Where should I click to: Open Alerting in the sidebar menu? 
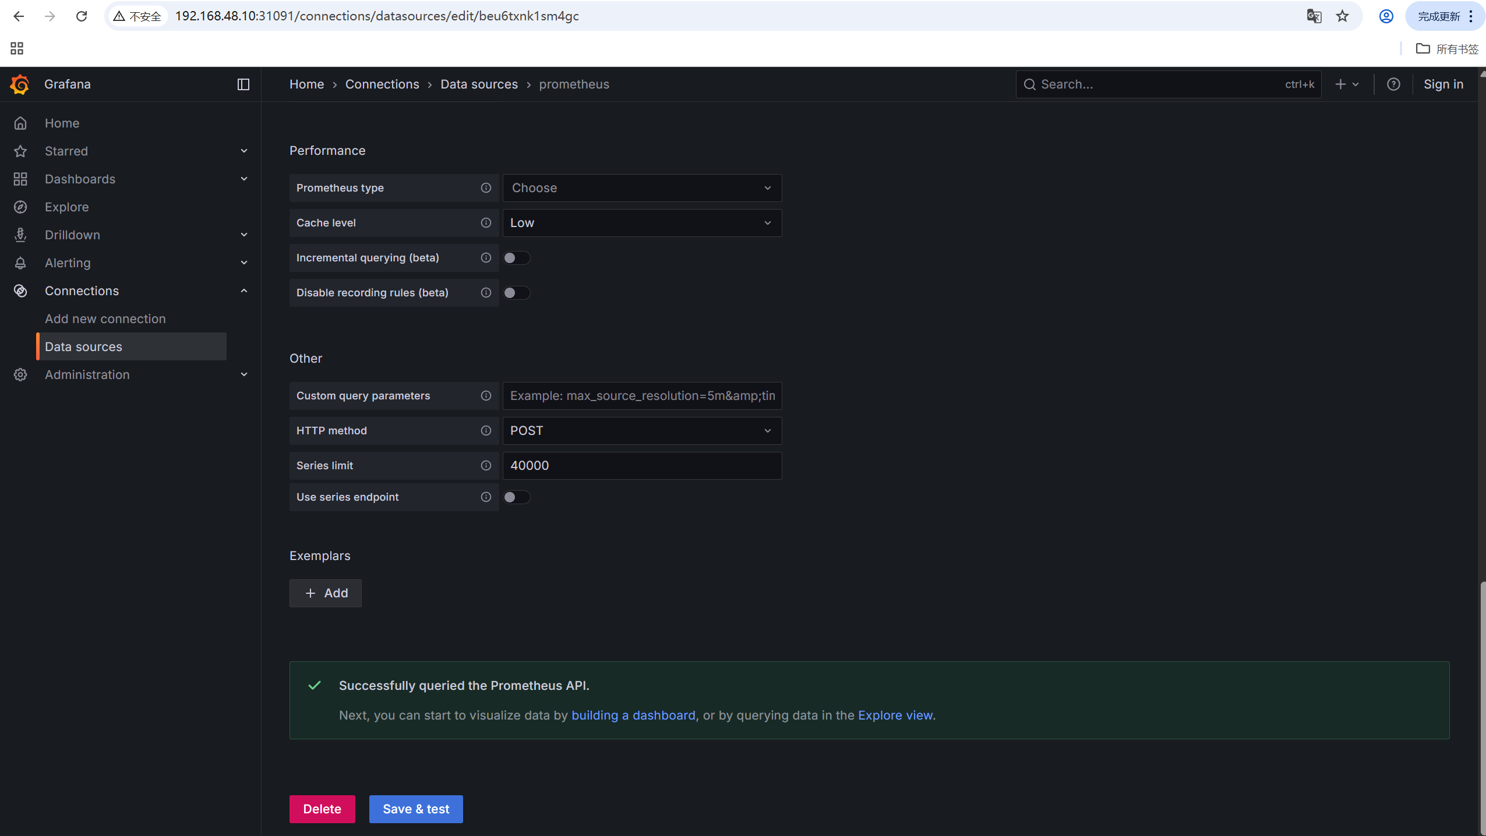(x=68, y=263)
